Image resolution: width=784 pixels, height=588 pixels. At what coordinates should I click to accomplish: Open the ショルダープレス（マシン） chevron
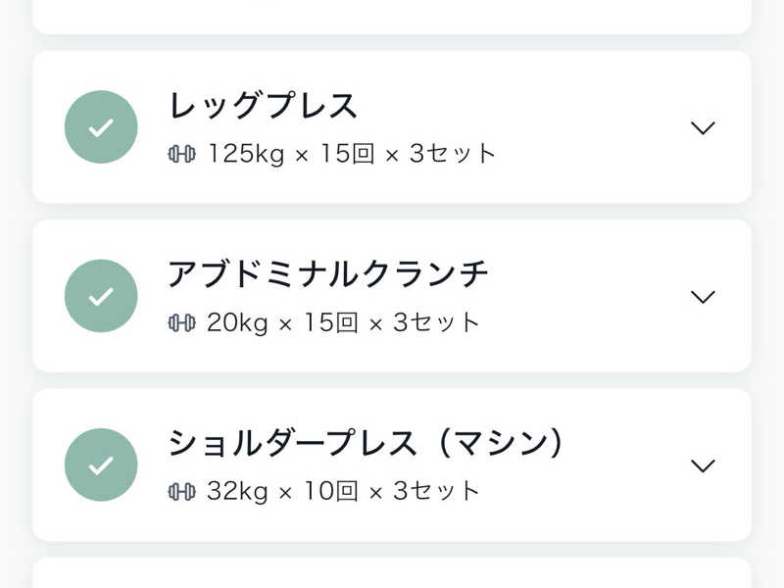[x=703, y=465]
